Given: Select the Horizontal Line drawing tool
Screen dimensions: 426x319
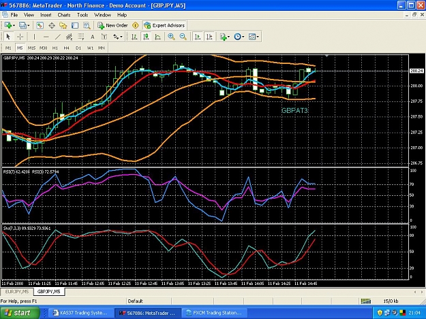Looking at the screenshot, I should tap(46, 37).
